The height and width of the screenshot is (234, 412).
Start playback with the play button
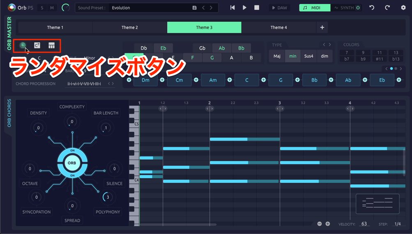tap(244, 8)
